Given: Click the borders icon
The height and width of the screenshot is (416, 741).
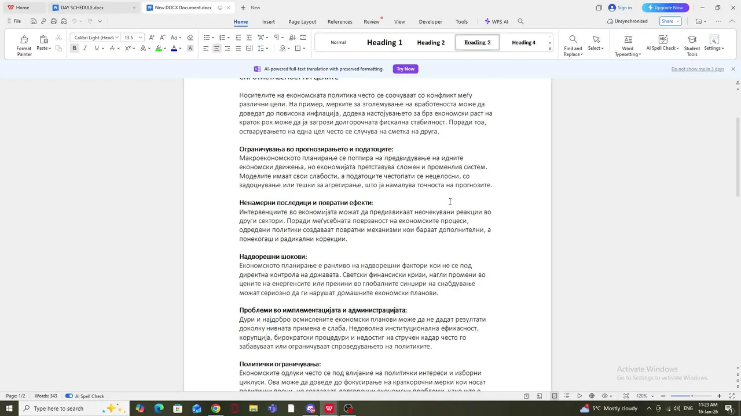Looking at the screenshot, I should (298, 49).
